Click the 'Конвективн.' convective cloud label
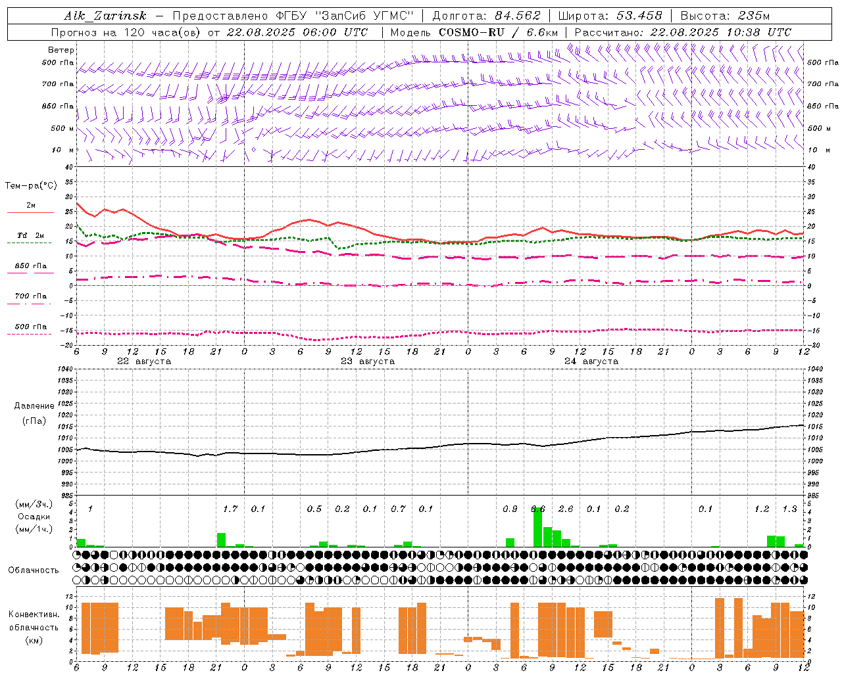 [34, 615]
